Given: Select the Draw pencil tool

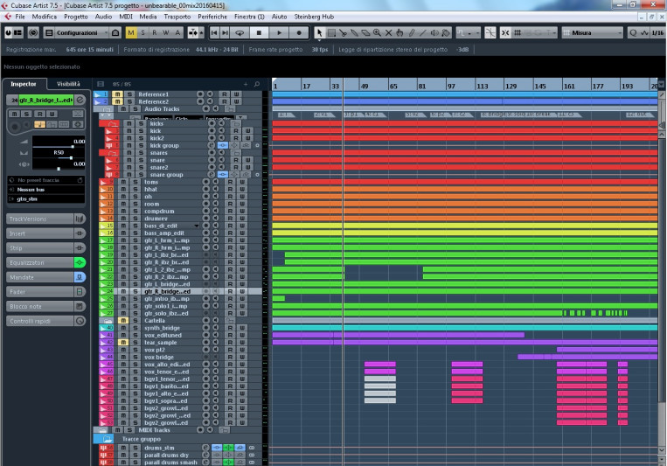Looking at the screenshot, I should (411, 32).
